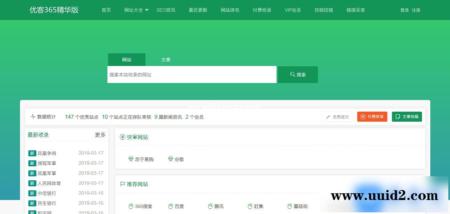Screen dimensions: 450x214
Task: Click the fire icon next to 蘑菇街
Action: (289, 206)
